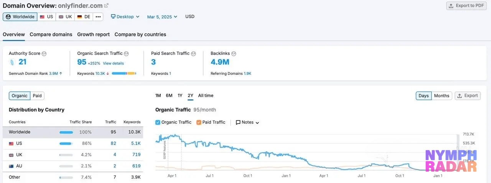The height and width of the screenshot is (183, 491).
Task: Open the Mar 5, 2025 date dropdown
Action: coord(162,17)
